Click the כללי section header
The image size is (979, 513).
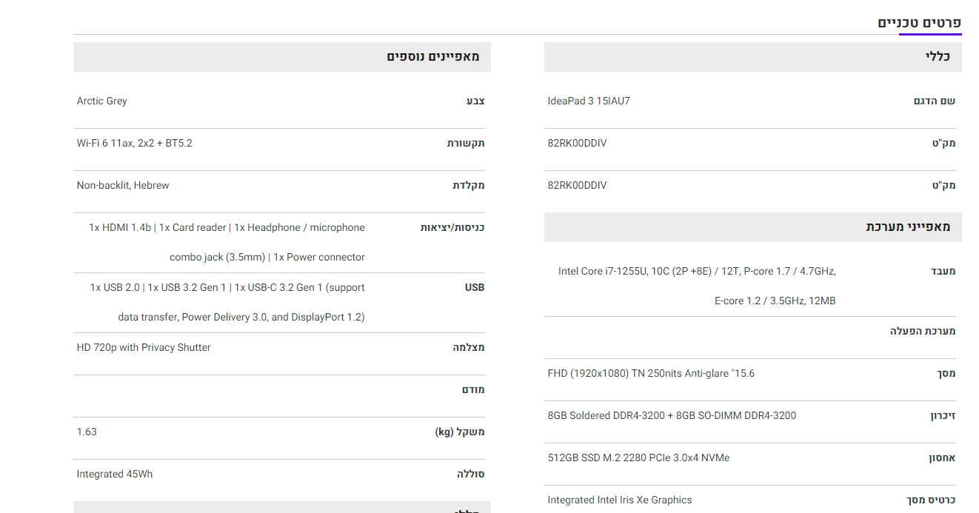[x=752, y=57]
